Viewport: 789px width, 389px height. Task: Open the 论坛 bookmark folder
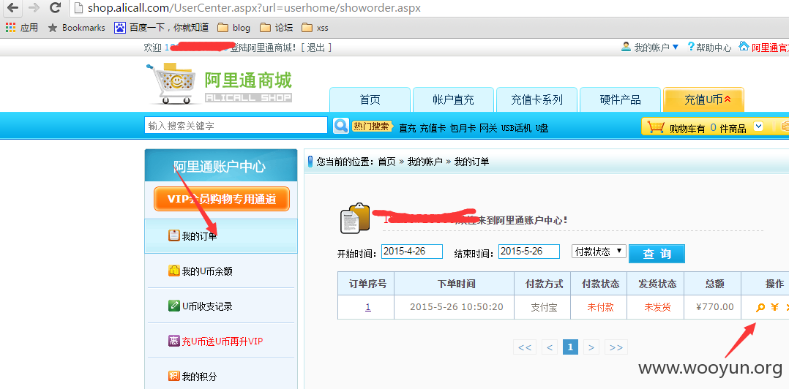point(276,28)
